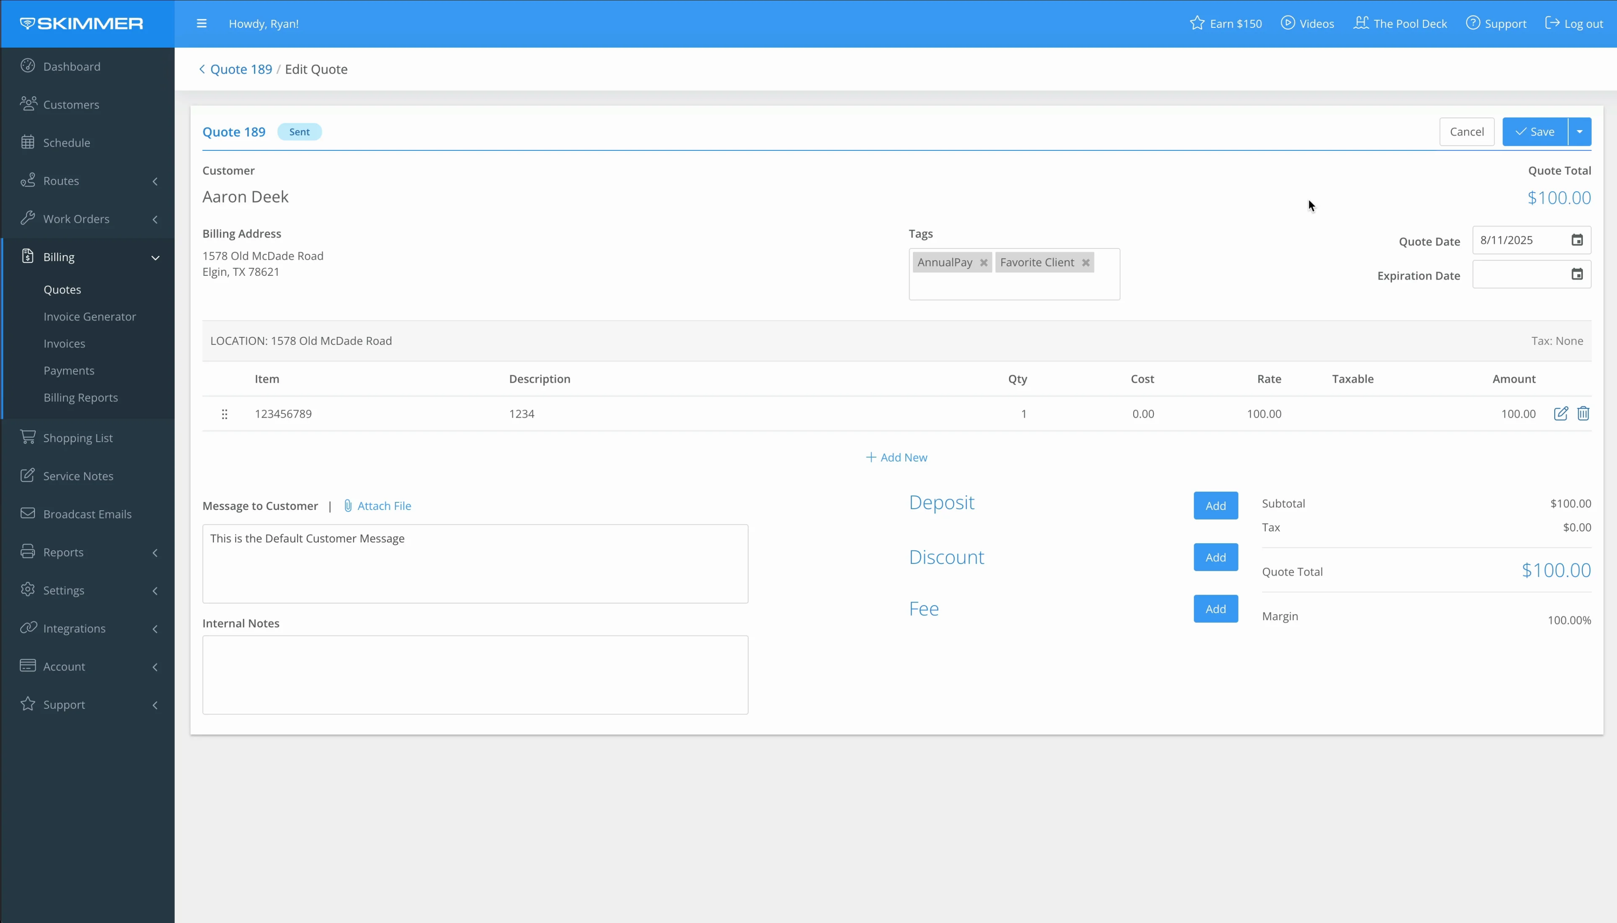
Task: Click Add New line item
Action: (896, 457)
